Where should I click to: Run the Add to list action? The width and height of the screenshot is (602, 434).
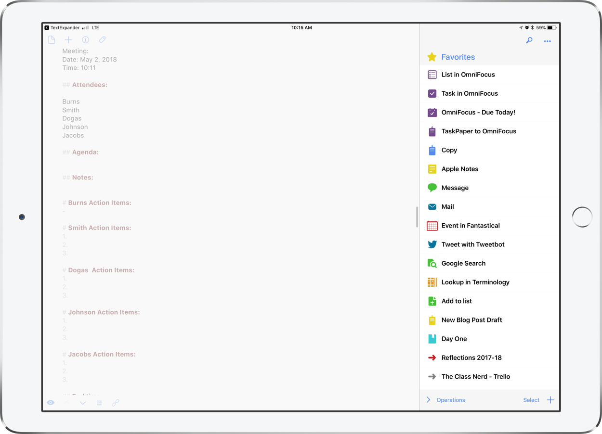pyautogui.click(x=489, y=301)
